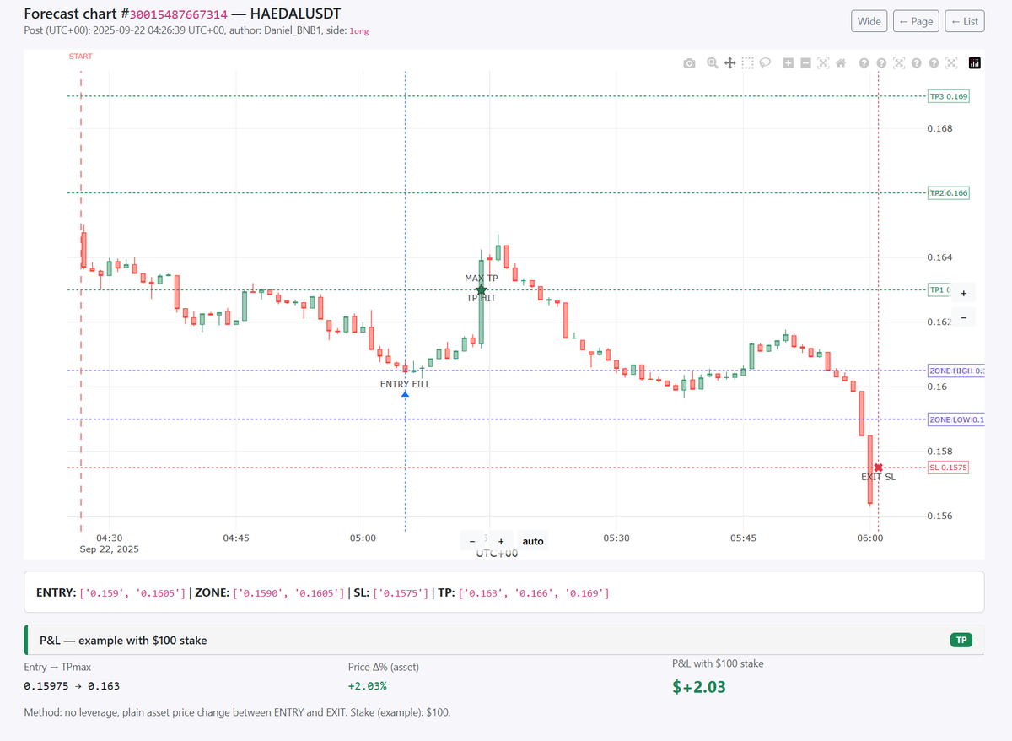The width and height of the screenshot is (1012, 741).
Task: Click the $+2.03 profit value
Action: click(699, 686)
